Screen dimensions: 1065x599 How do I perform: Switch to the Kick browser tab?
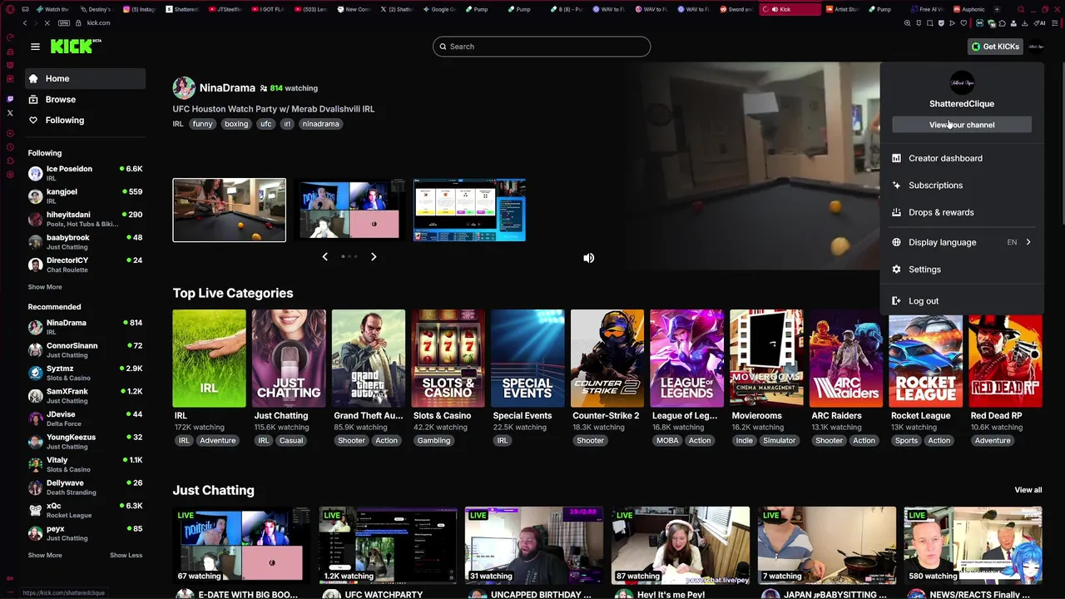point(790,9)
